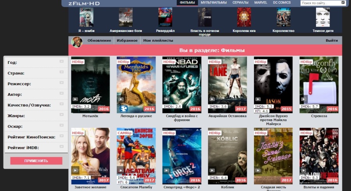Click the Взлеты и падения title text
Image resolution: width=351 pixels, height=191 pixels.
point(319,187)
